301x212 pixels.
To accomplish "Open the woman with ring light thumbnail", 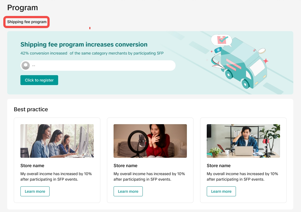I will click(x=150, y=141).
